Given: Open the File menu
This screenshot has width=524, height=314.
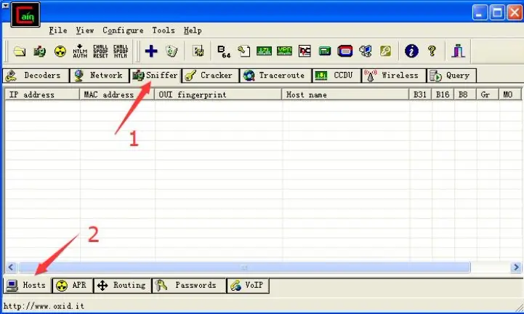Looking at the screenshot, I should point(58,31).
